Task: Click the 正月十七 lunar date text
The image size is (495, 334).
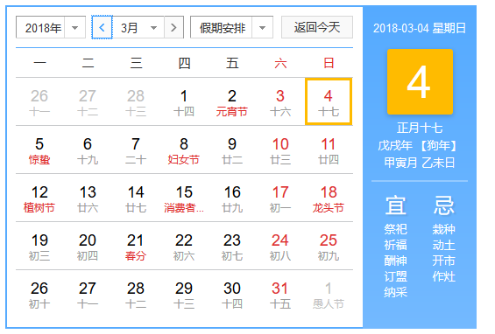Action: [420, 128]
